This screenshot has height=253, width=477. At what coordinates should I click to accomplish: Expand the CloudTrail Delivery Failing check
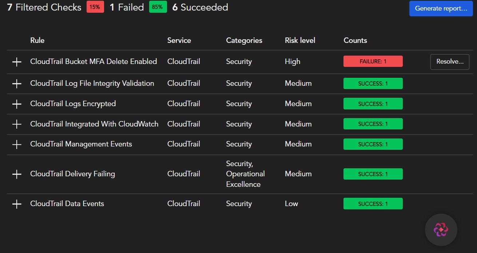pyautogui.click(x=17, y=174)
